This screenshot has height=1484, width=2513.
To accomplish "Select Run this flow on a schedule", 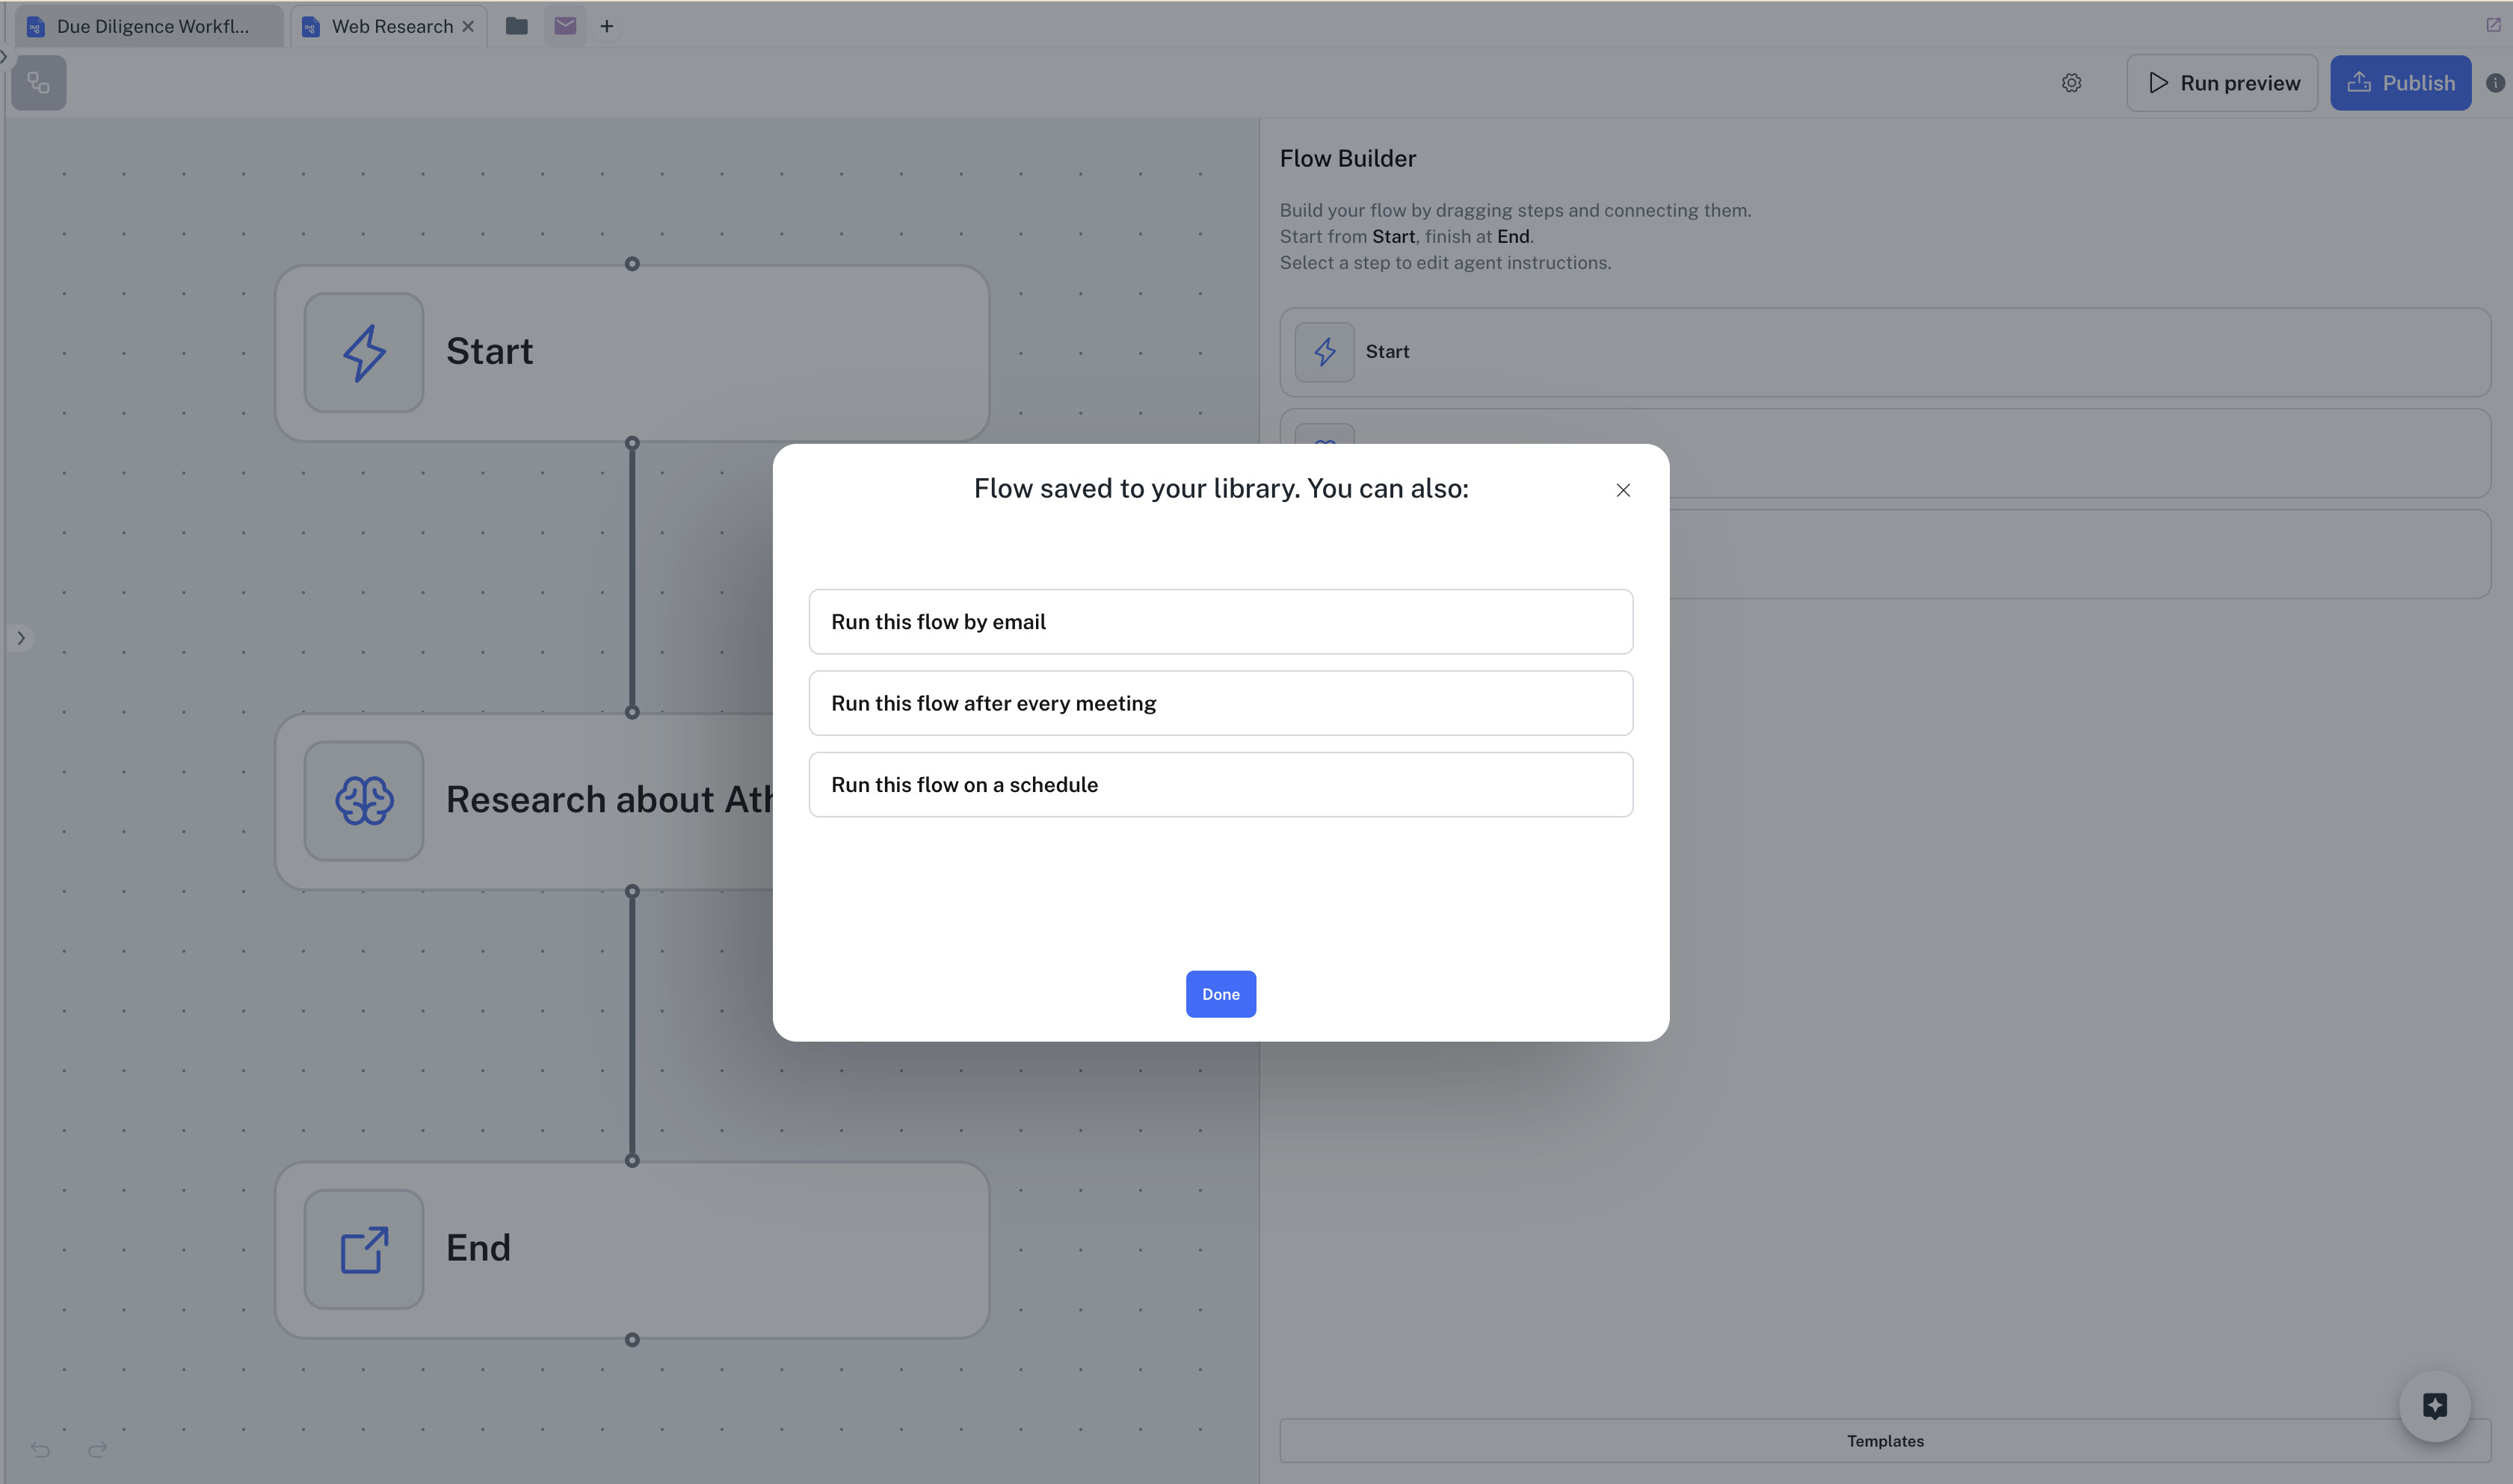I will tap(1220, 785).
